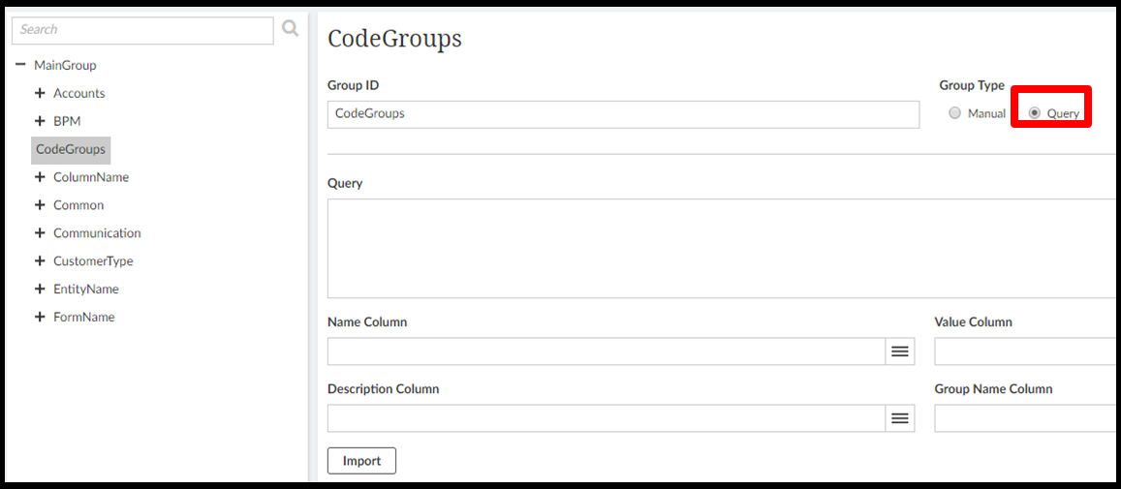Click the search magnifier icon

pos(290,29)
